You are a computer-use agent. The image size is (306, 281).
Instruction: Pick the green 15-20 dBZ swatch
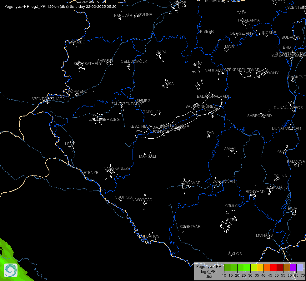tap(234, 267)
